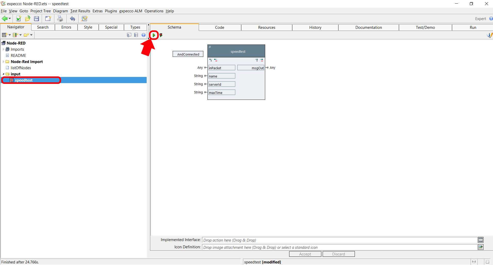Click the Undo arrow icon
The width and height of the screenshot is (493, 265).
tap(73, 19)
